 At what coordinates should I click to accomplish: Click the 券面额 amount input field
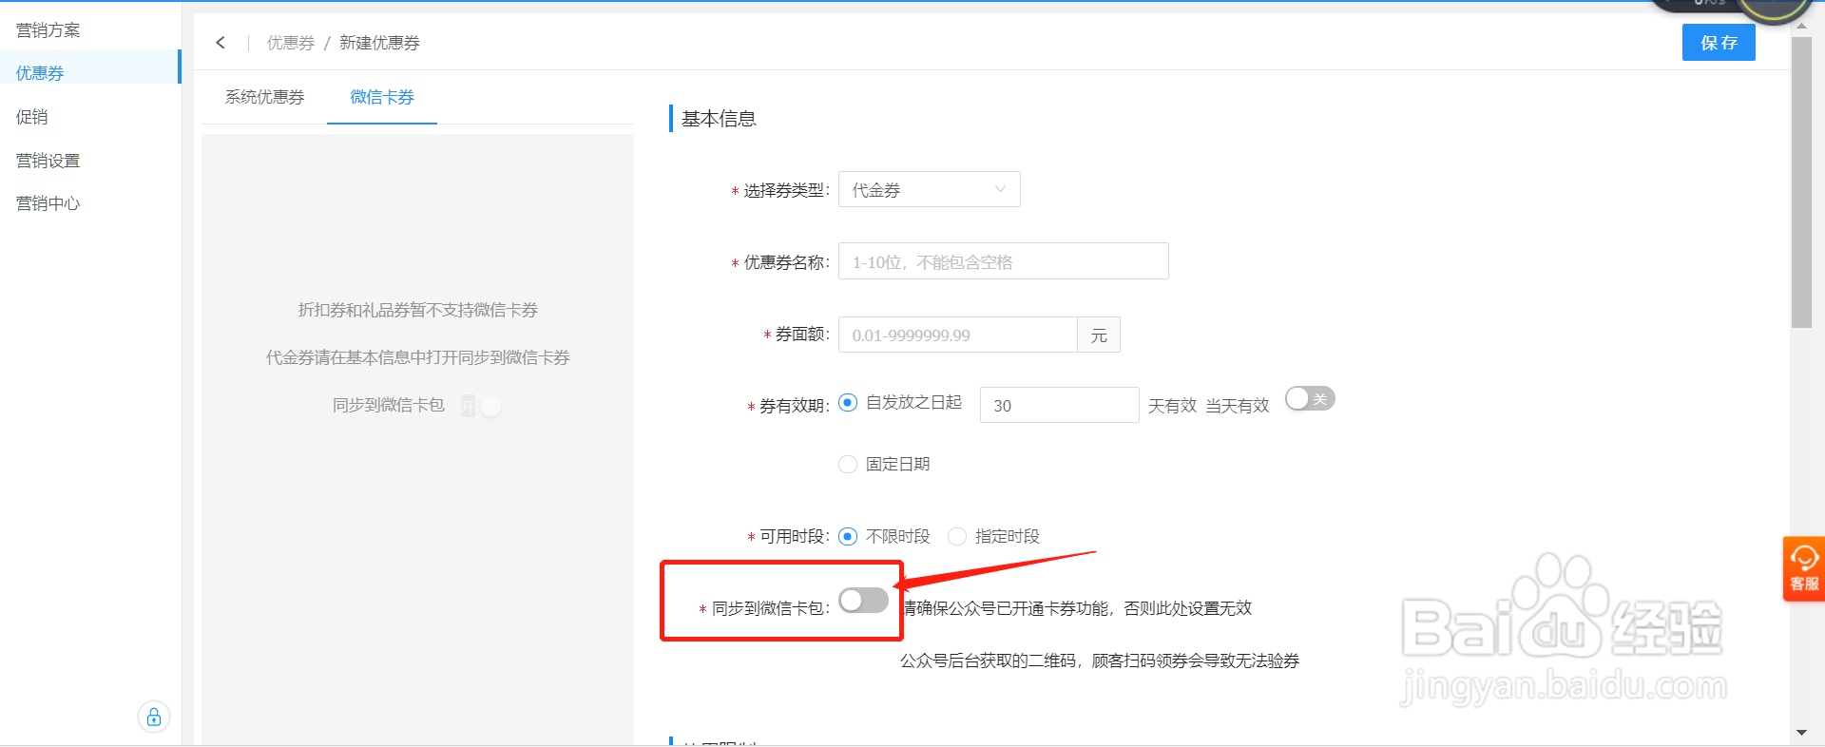[958, 335]
